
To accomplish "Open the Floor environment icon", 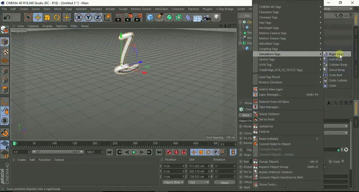I will click(197, 18).
